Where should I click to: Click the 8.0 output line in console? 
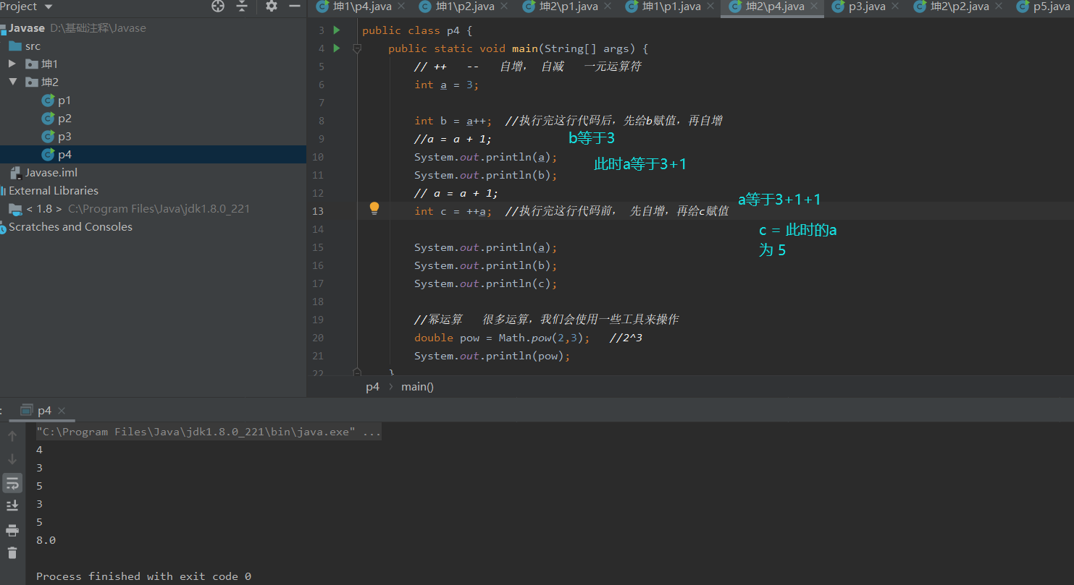coord(46,540)
